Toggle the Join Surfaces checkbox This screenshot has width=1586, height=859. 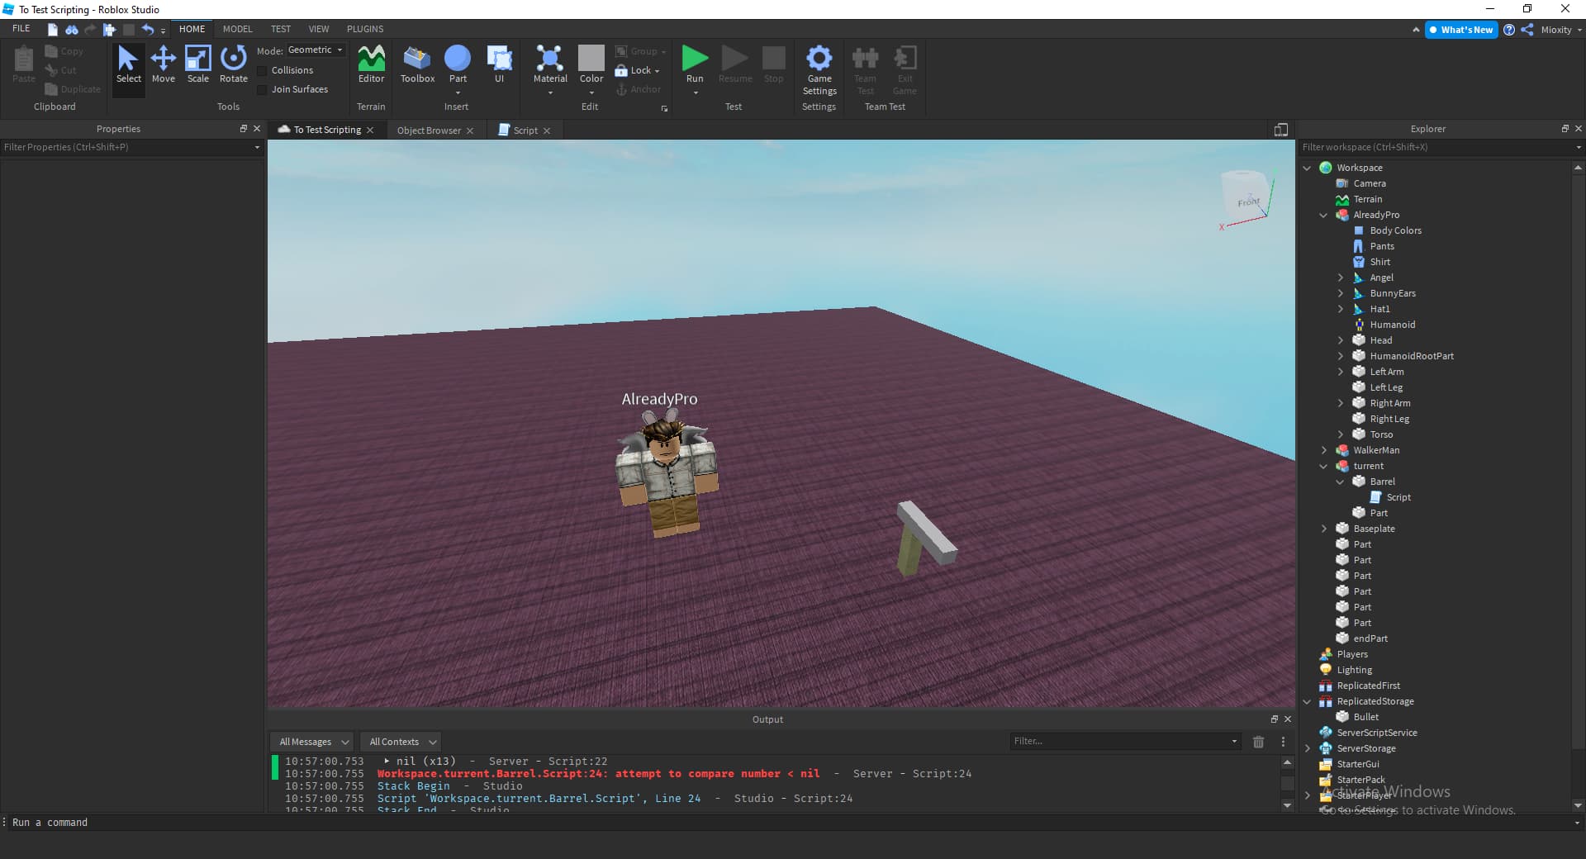[x=263, y=90]
